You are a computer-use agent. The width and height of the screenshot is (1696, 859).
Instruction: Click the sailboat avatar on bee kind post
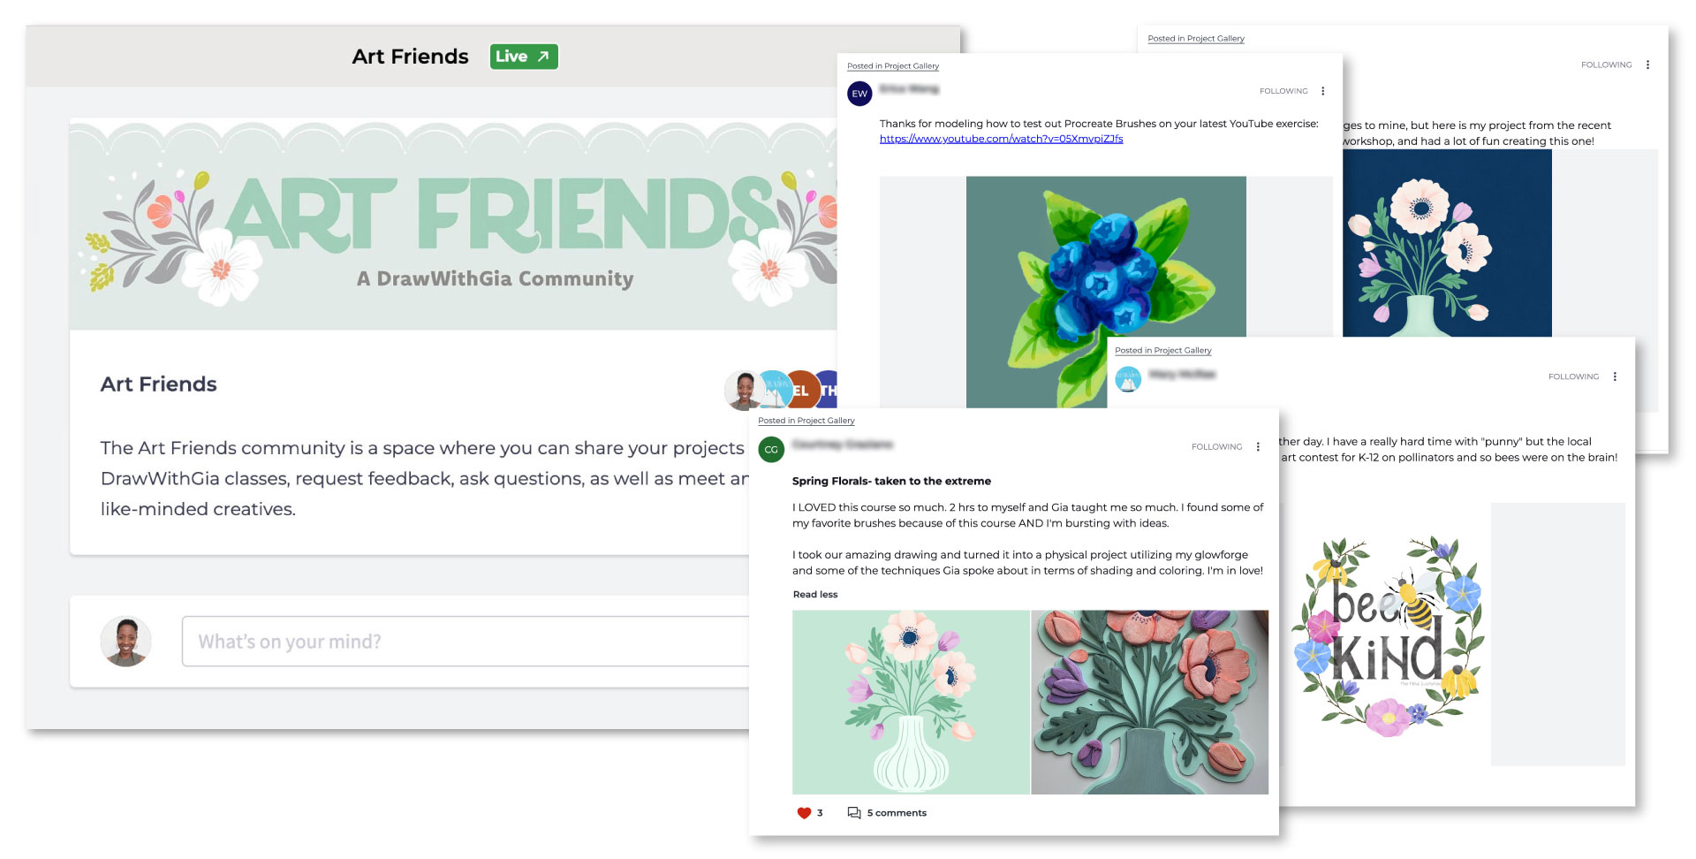coord(1128,379)
